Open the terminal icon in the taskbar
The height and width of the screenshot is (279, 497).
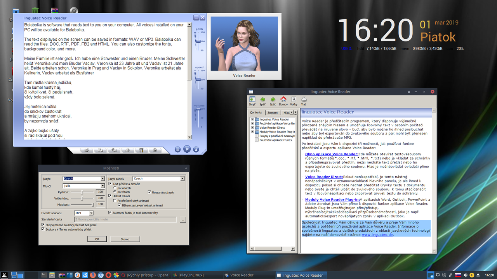pyautogui.click(x=44, y=275)
